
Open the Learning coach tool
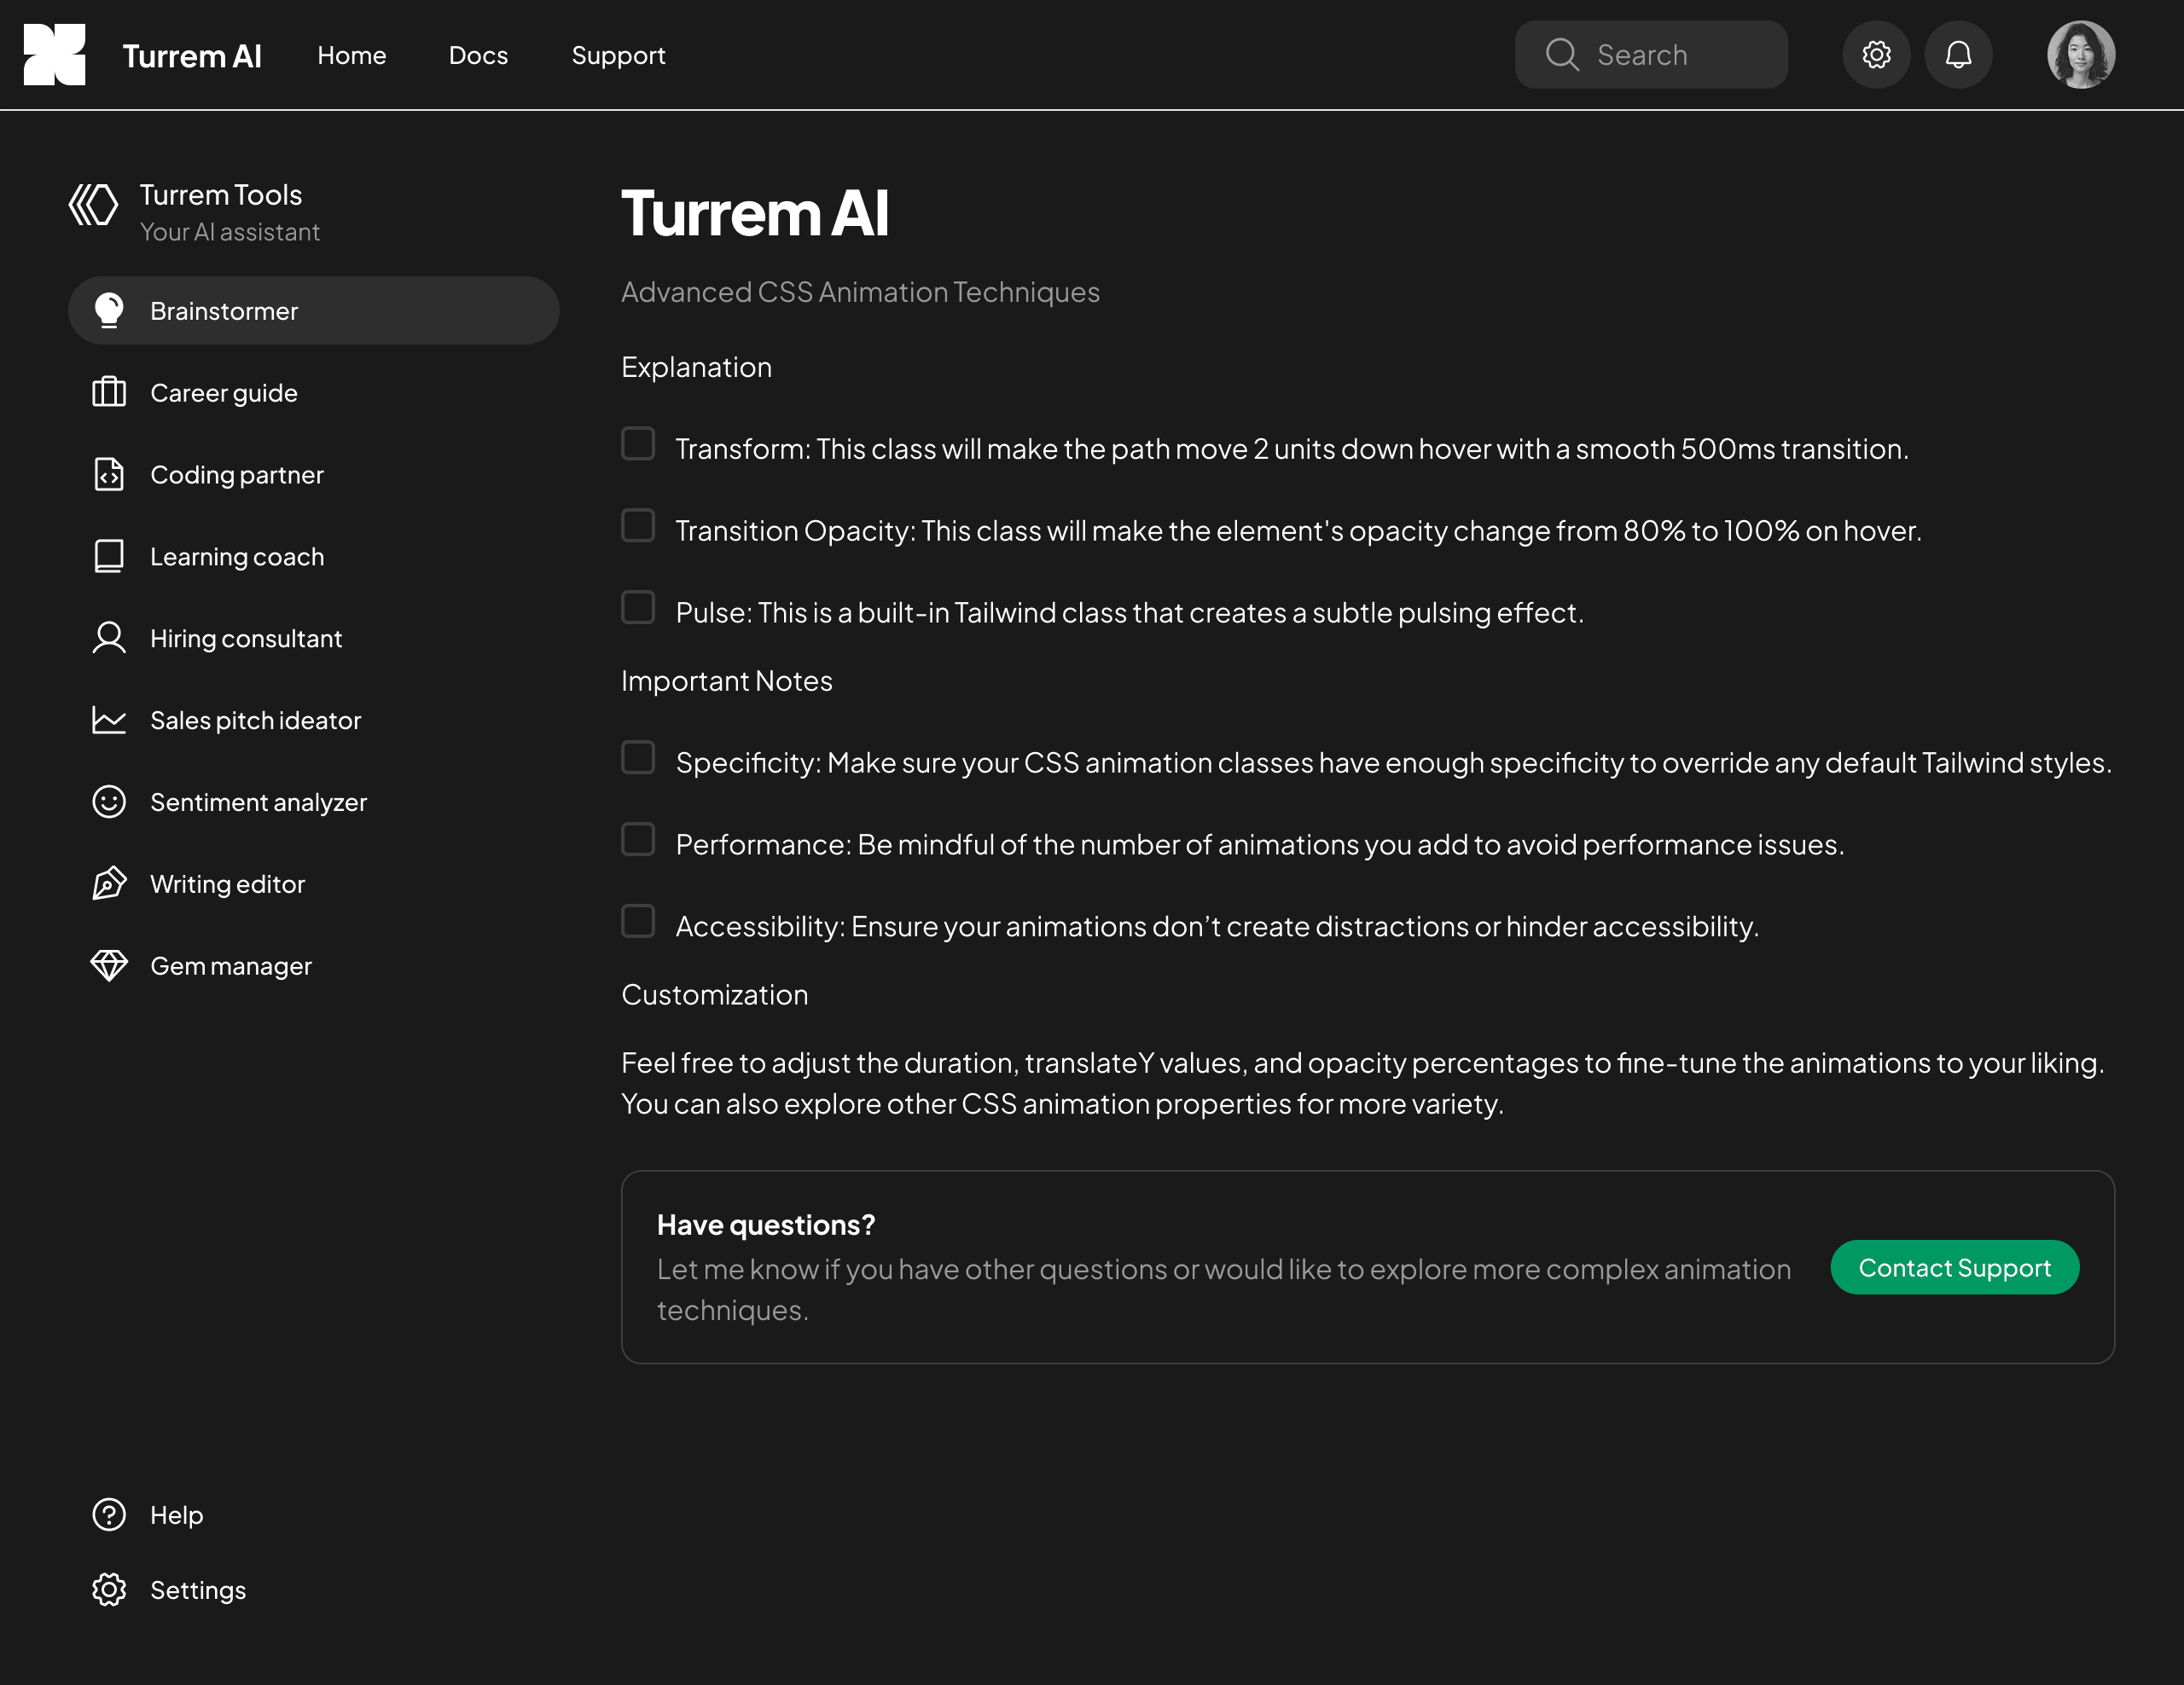(x=237, y=557)
